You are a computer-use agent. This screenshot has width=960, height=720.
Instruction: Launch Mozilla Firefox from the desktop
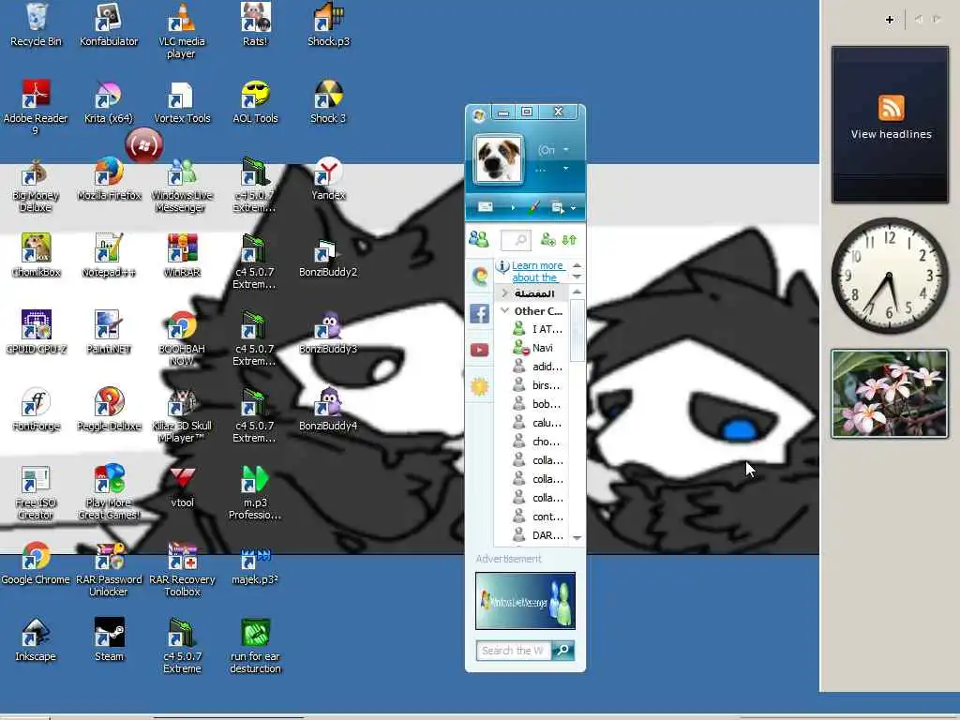pos(109,179)
